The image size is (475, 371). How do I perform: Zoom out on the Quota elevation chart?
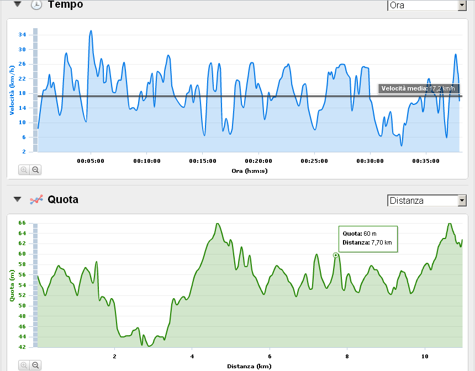pyautogui.click(x=35, y=365)
